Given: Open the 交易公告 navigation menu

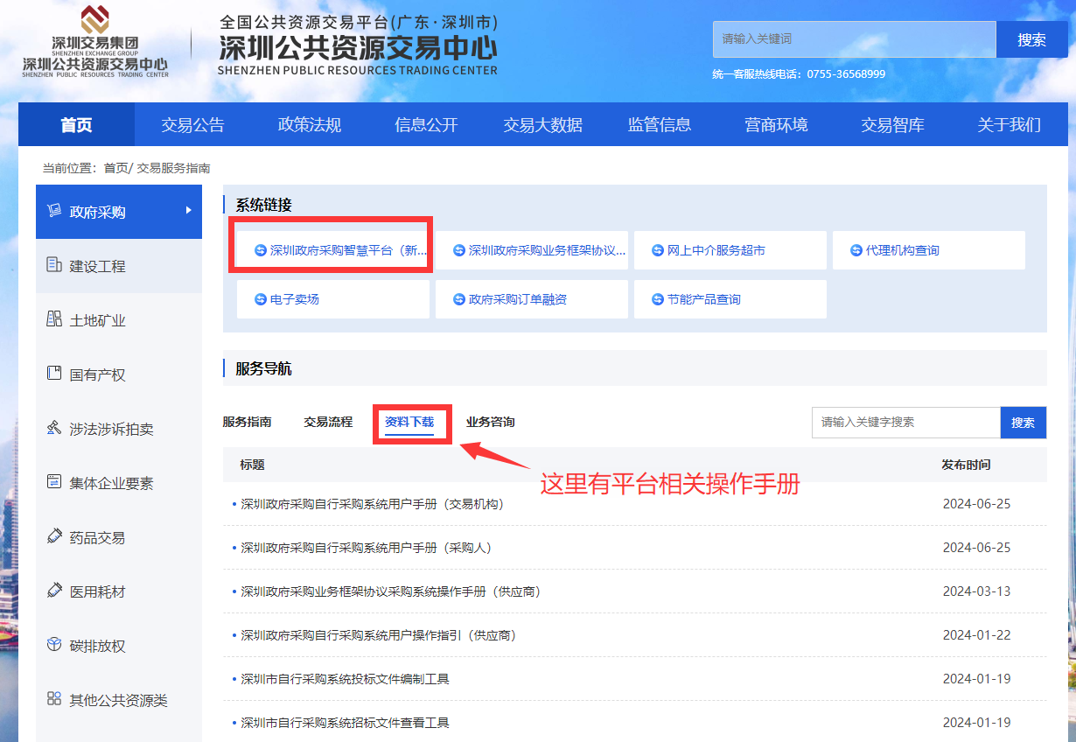Looking at the screenshot, I should point(192,125).
